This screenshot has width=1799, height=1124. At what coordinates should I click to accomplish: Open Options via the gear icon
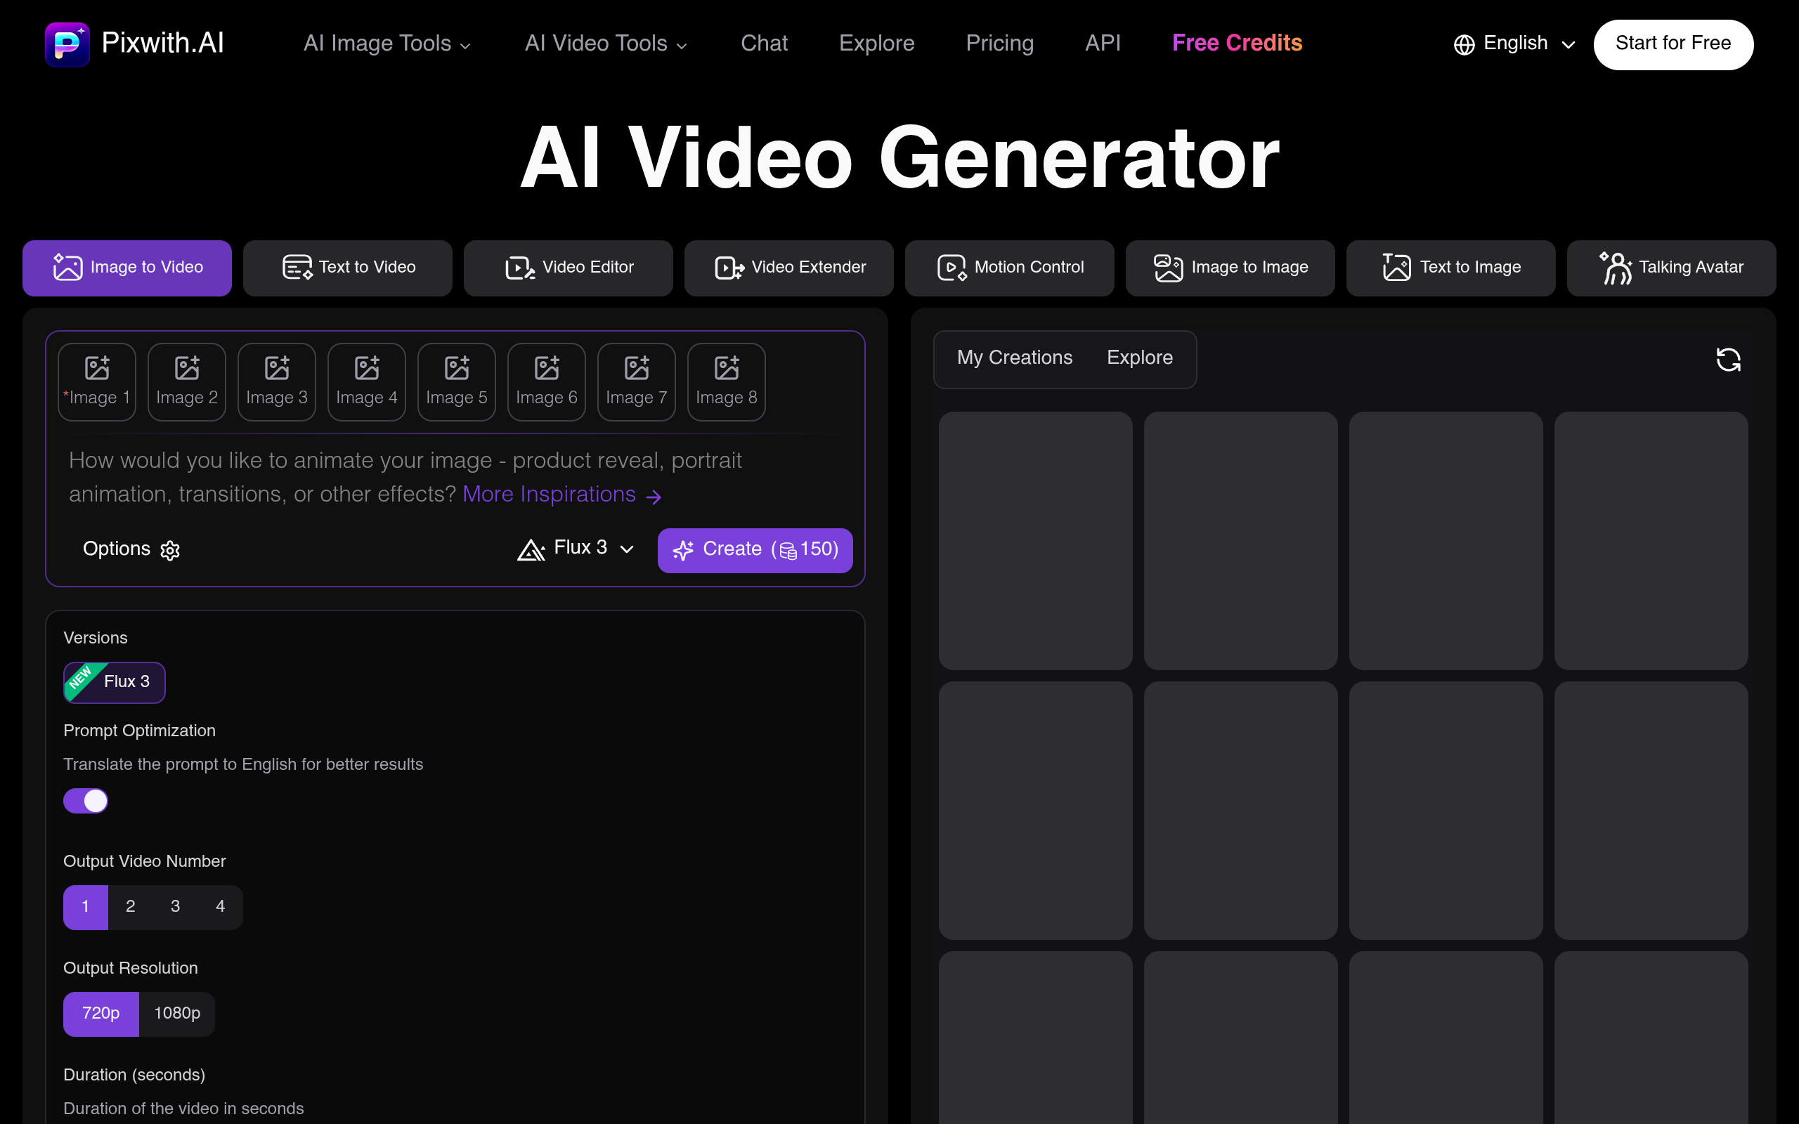[x=170, y=550]
